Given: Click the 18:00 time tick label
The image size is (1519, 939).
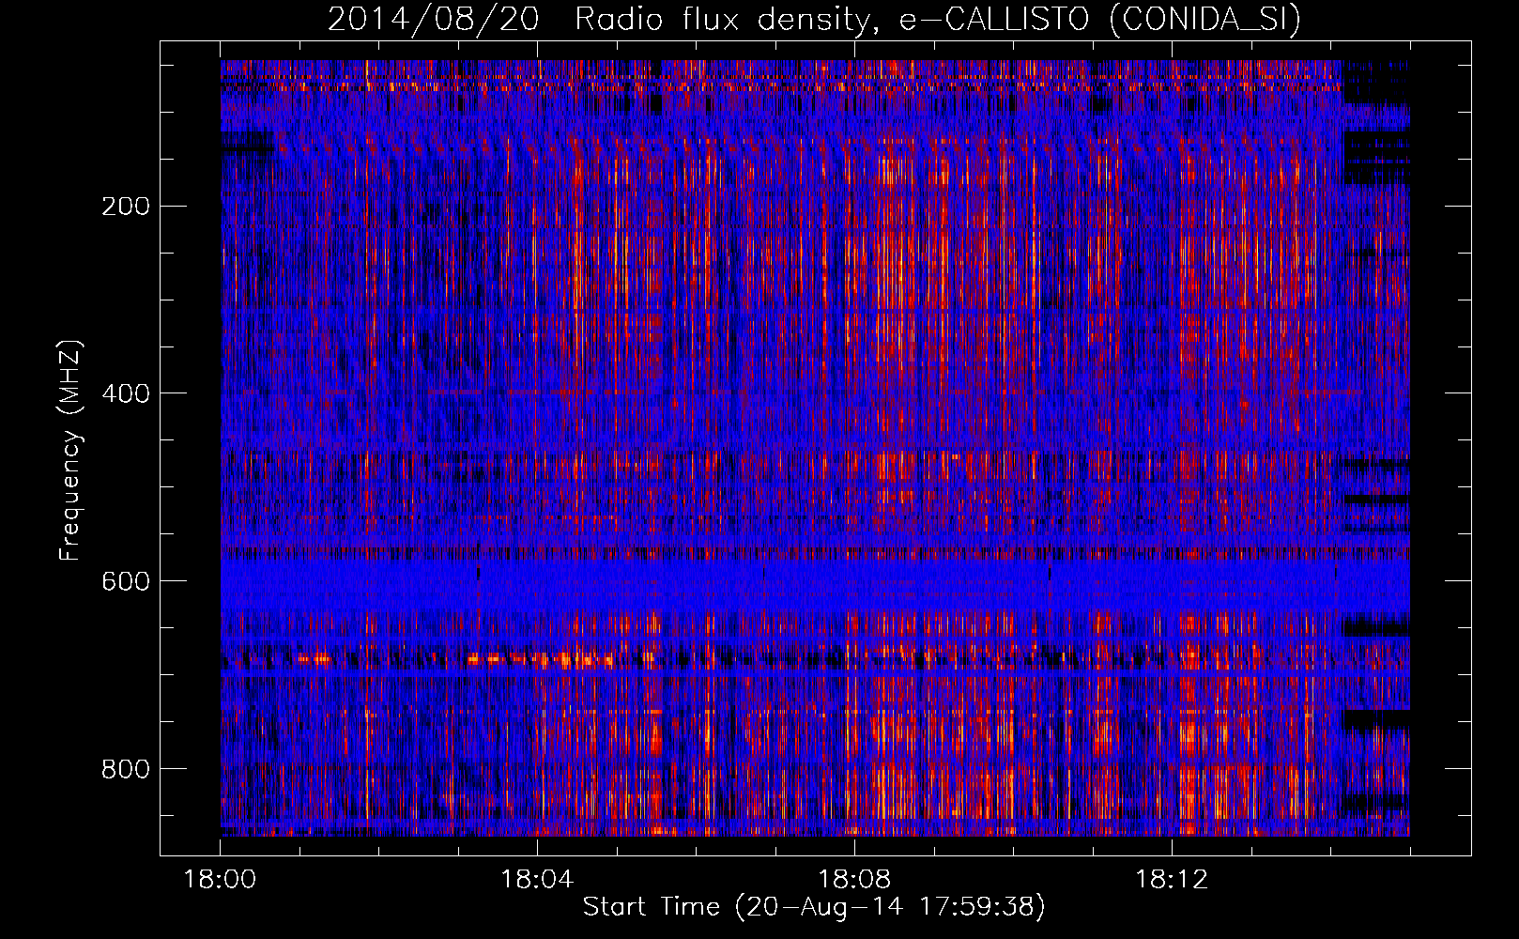Looking at the screenshot, I should coord(221,879).
